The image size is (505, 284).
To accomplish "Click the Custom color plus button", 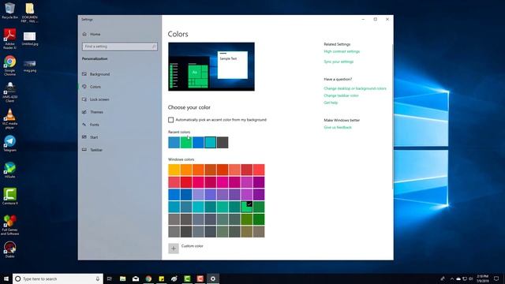I will [174, 248].
